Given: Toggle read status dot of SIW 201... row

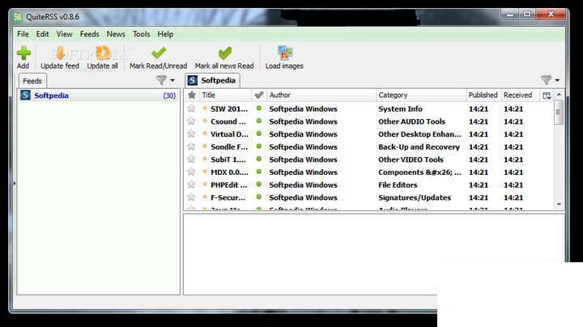Looking at the screenshot, I should (259, 108).
